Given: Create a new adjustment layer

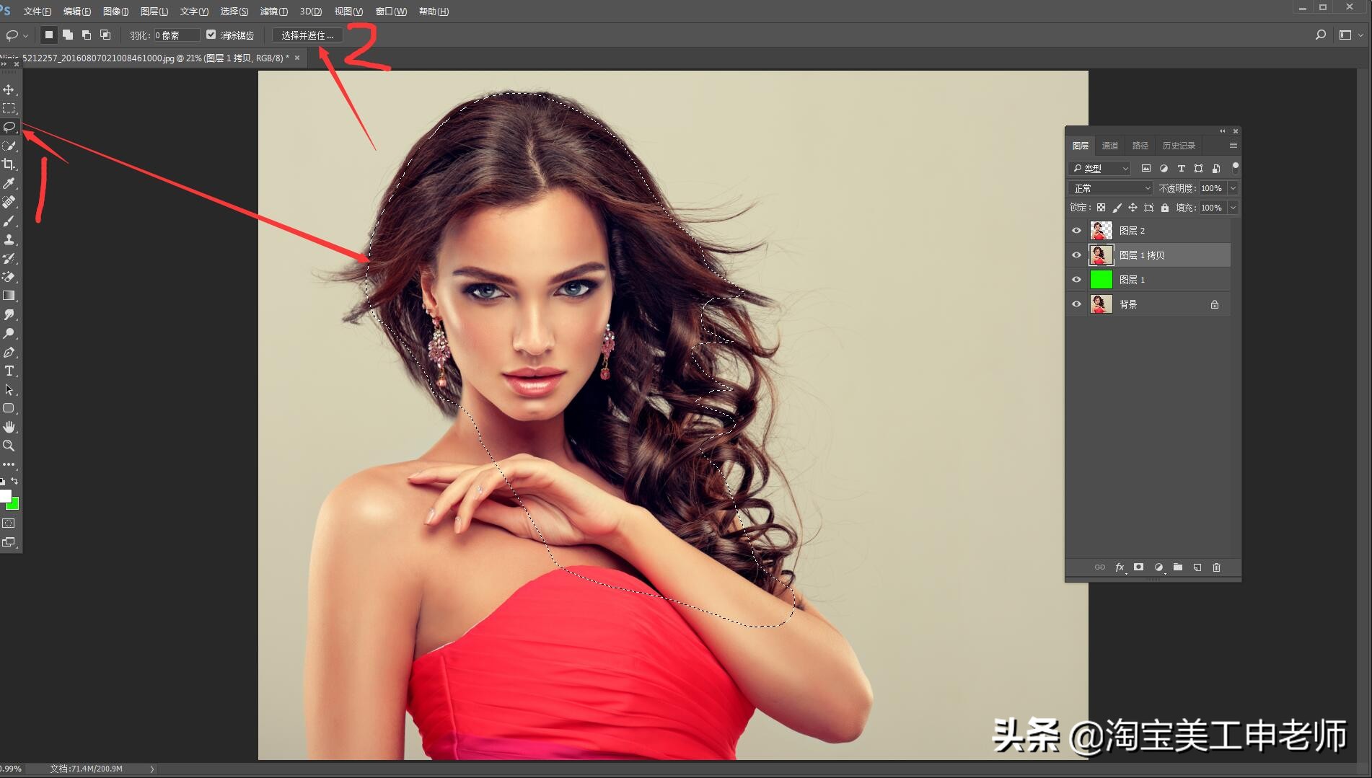Looking at the screenshot, I should pos(1158,567).
